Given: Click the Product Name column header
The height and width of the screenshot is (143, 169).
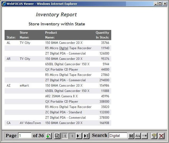Looking at the screenshot, I should tap(51, 35).
